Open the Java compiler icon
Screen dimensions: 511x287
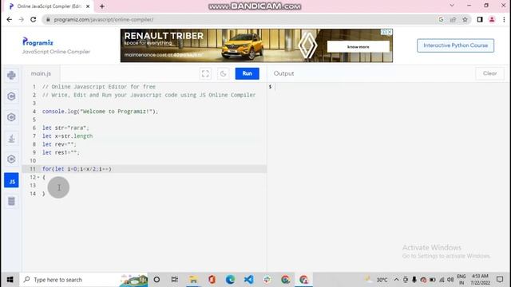point(11,138)
